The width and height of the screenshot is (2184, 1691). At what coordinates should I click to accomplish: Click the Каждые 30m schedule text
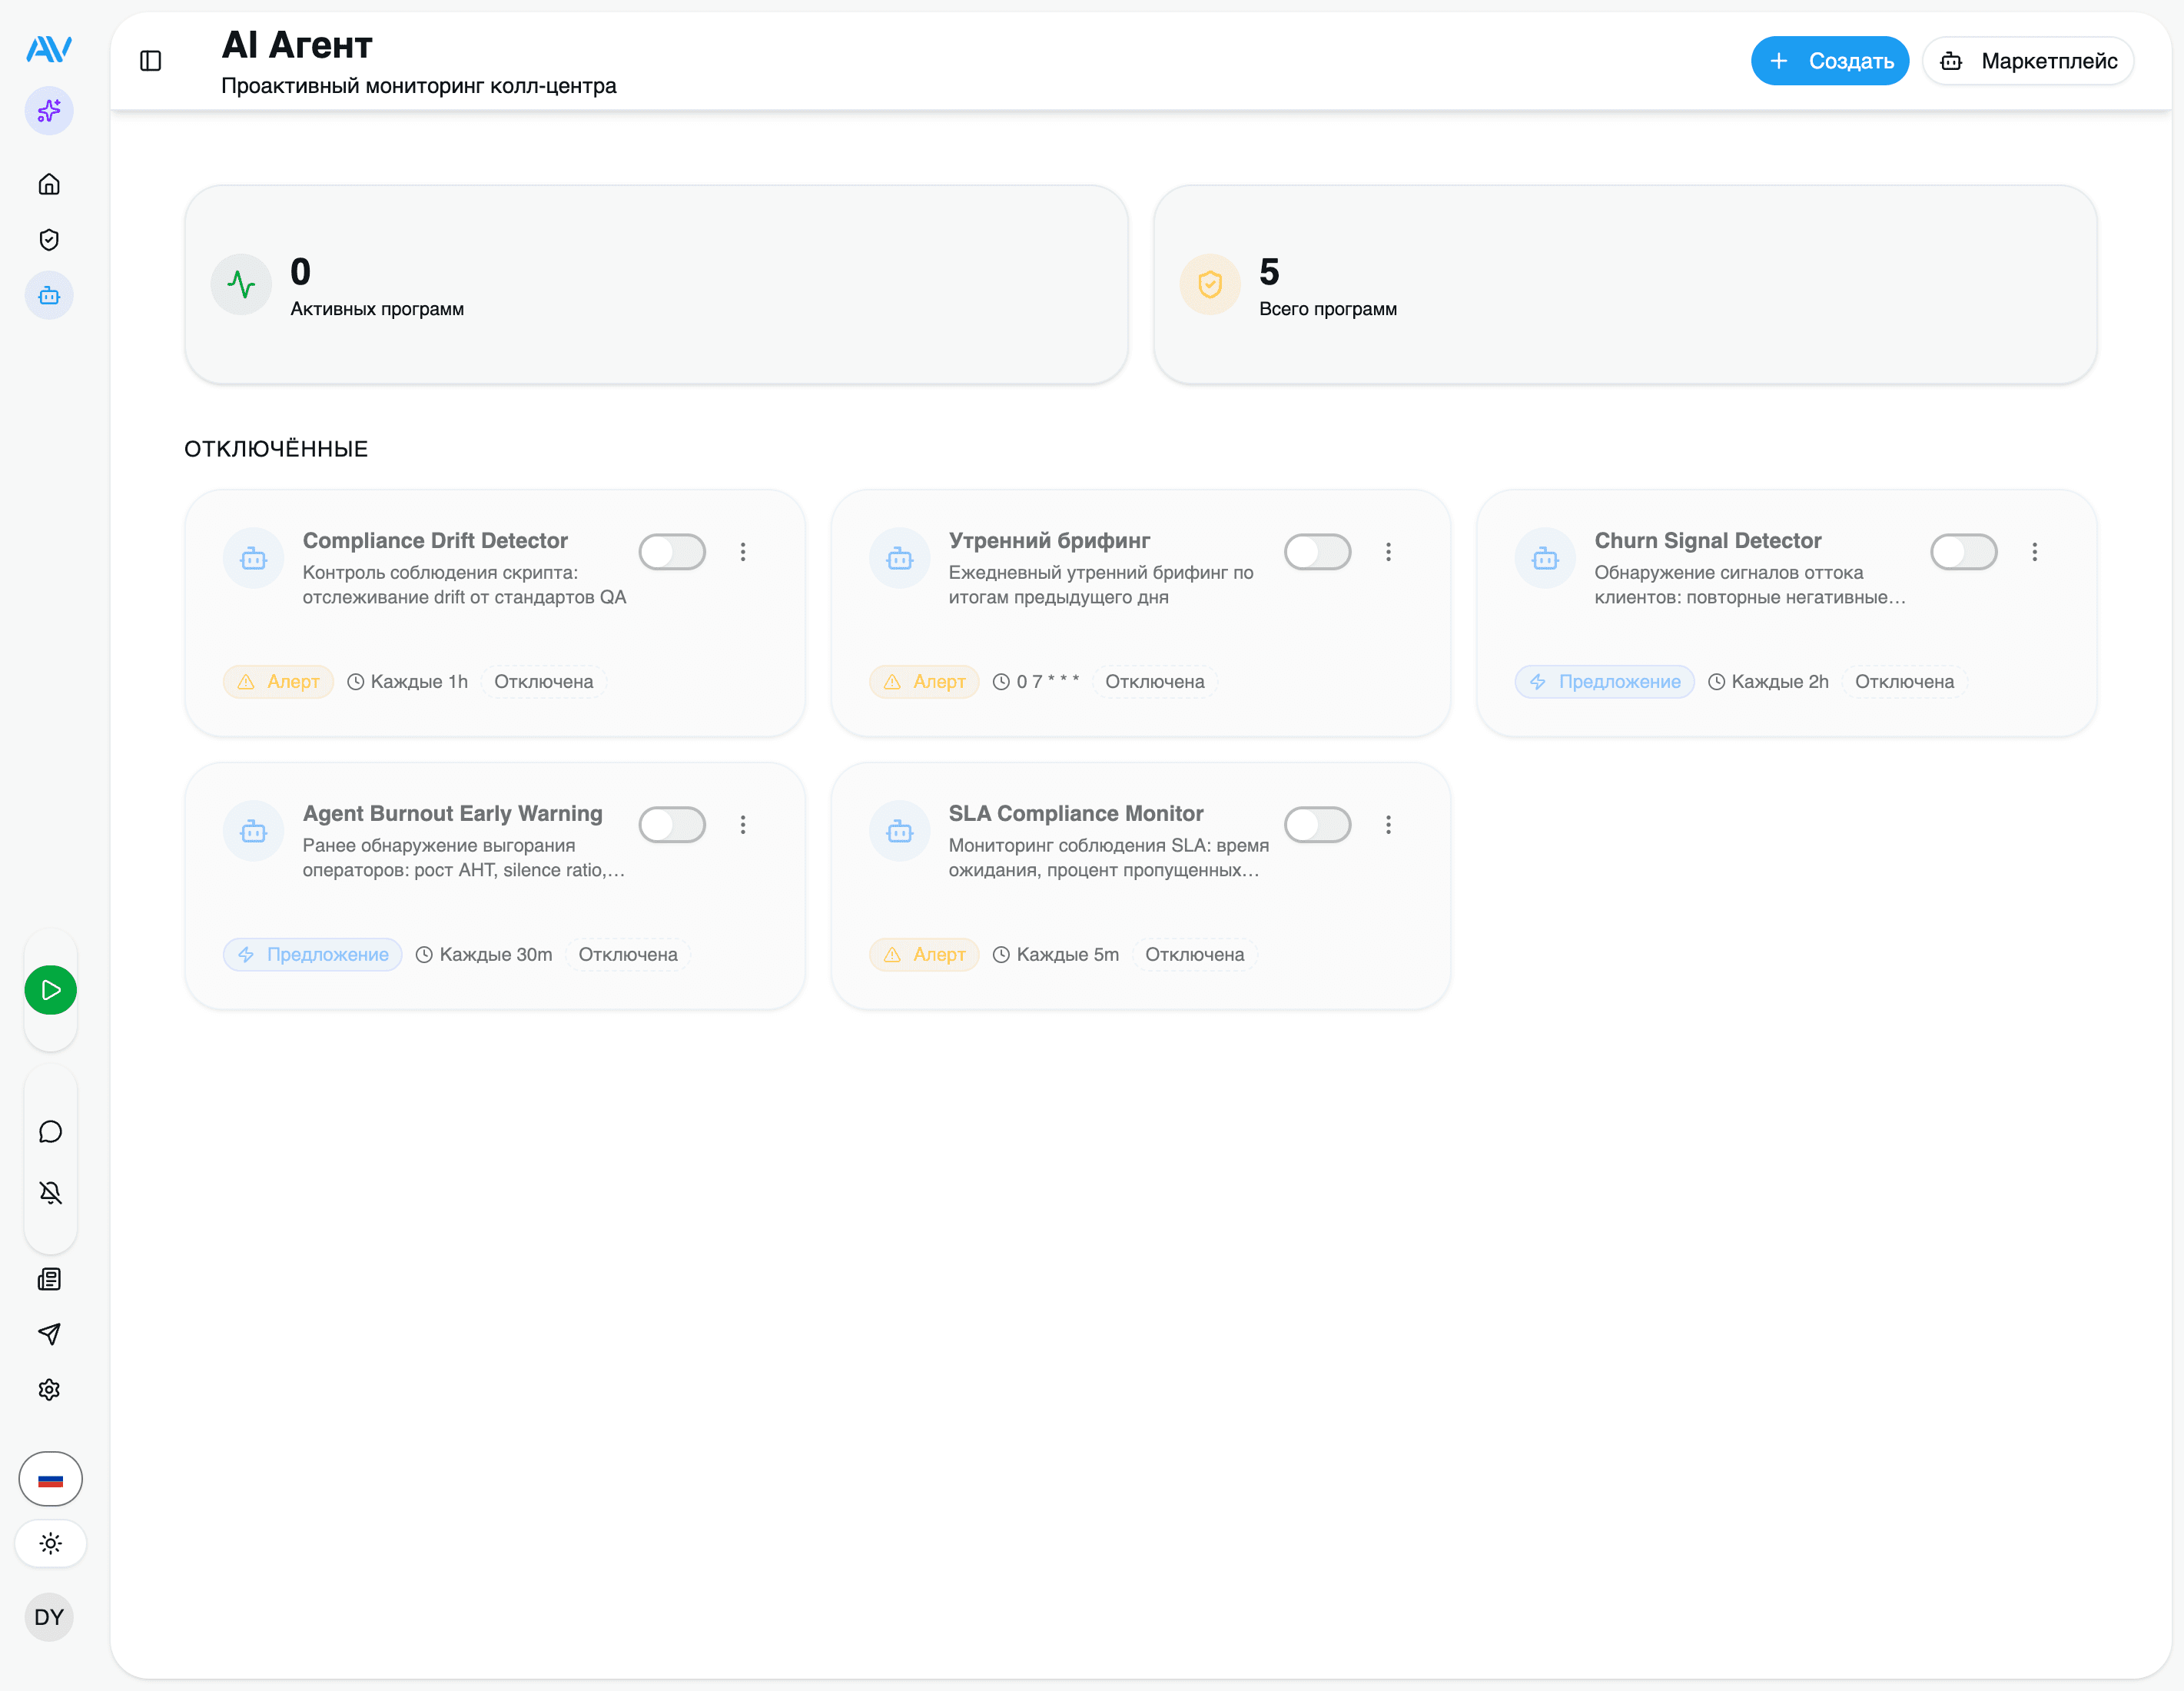click(496, 955)
